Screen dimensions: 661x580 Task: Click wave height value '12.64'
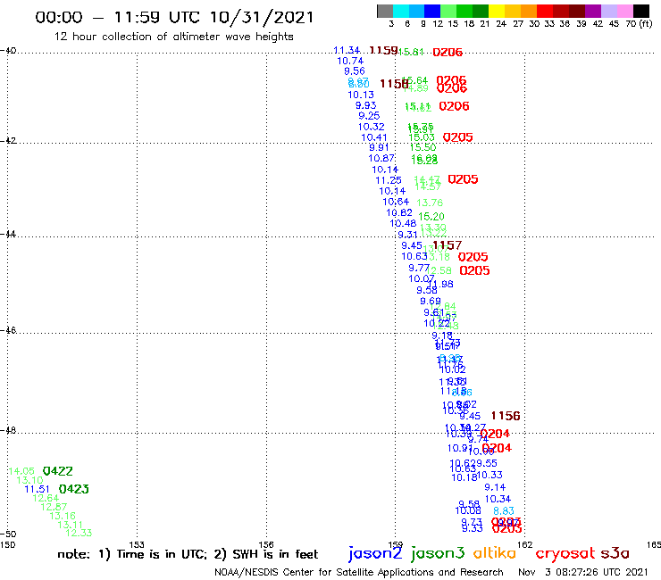[x=46, y=498]
